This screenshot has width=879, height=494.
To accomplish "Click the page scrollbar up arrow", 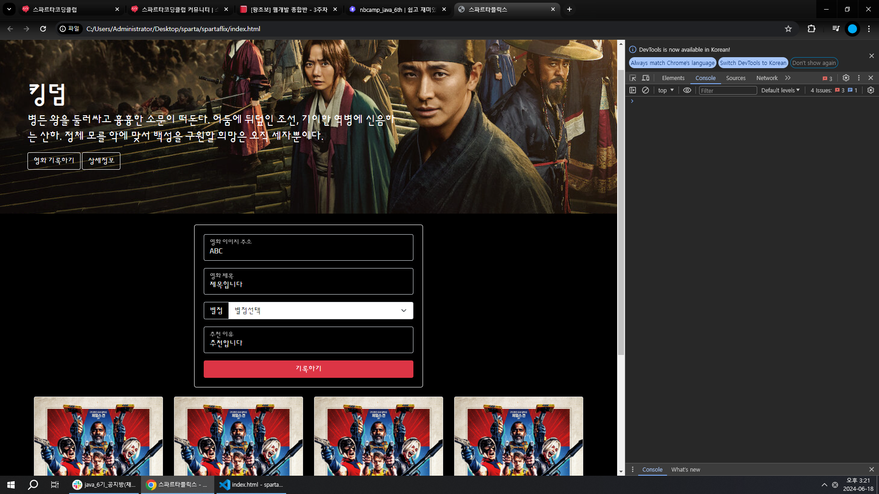I will pos(621,44).
